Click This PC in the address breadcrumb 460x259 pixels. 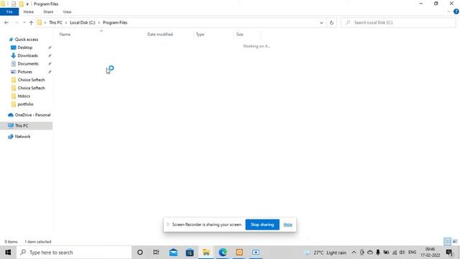click(x=55, y=22)
